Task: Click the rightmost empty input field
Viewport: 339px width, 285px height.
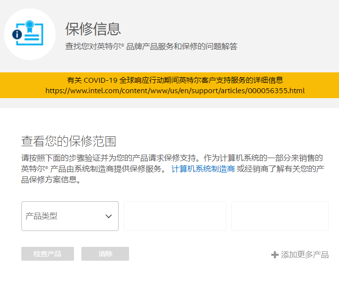Action: [x=279, y=216]
